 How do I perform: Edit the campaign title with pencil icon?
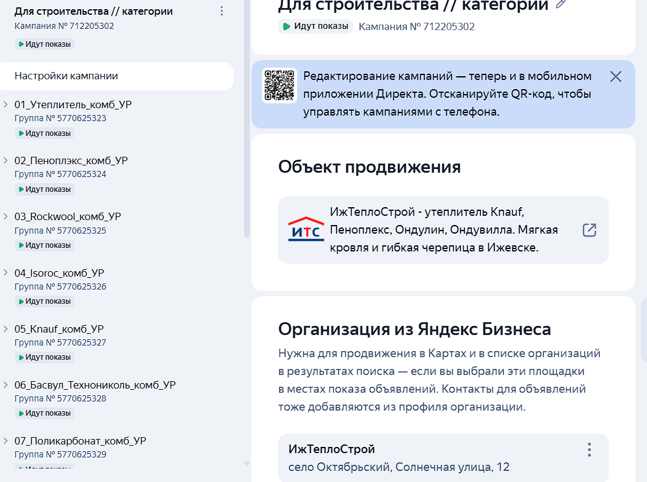click(x=560, y=4)
